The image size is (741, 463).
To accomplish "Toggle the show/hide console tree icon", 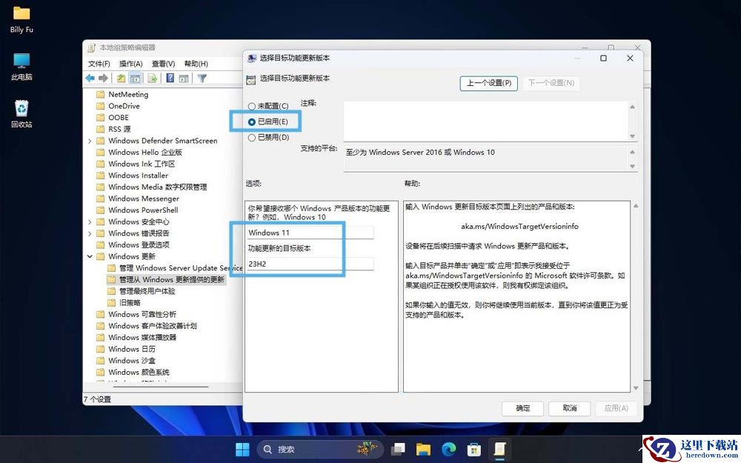I will coord(135,79).
